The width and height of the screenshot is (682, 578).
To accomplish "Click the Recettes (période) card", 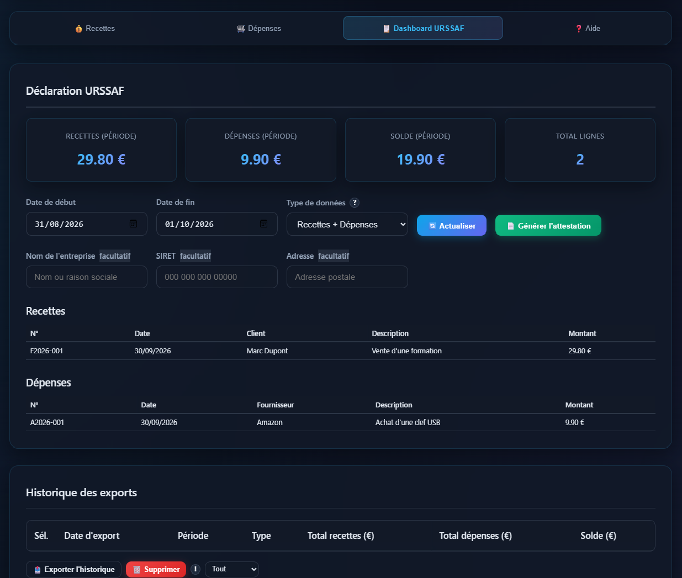I will tap(101, 150).
